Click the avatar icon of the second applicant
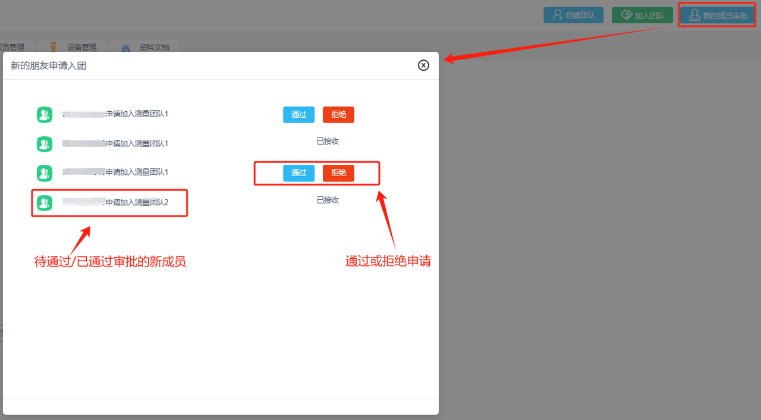Image resolution: width=761 pixels, height=420 pixels. [x=45, y=144]
